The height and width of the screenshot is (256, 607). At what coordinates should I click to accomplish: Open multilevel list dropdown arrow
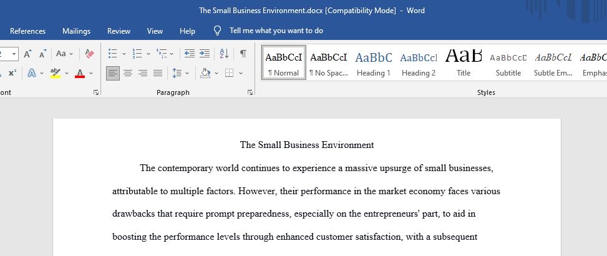point(172,54)
